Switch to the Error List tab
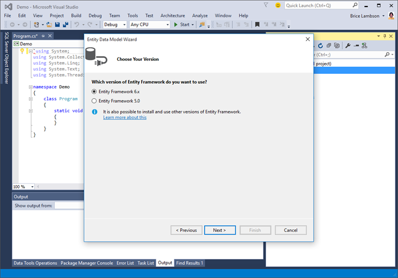 [125, 263]
